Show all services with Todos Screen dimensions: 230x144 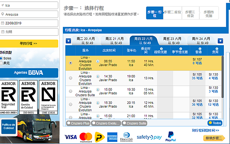(215, 123)
